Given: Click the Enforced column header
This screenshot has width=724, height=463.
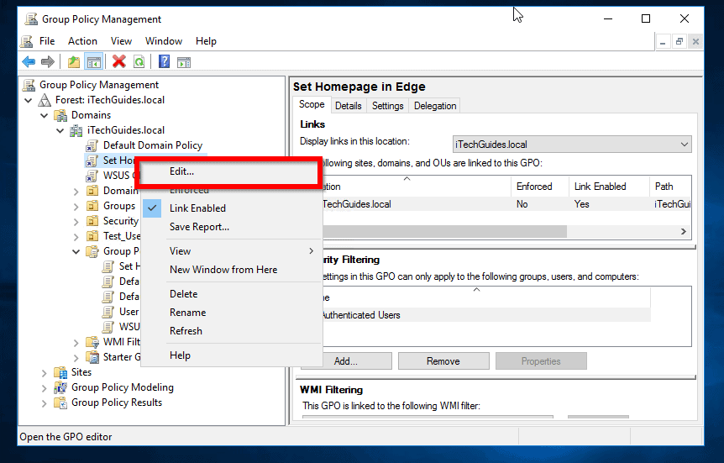Looking at the screenshot, I should [540, 187].
